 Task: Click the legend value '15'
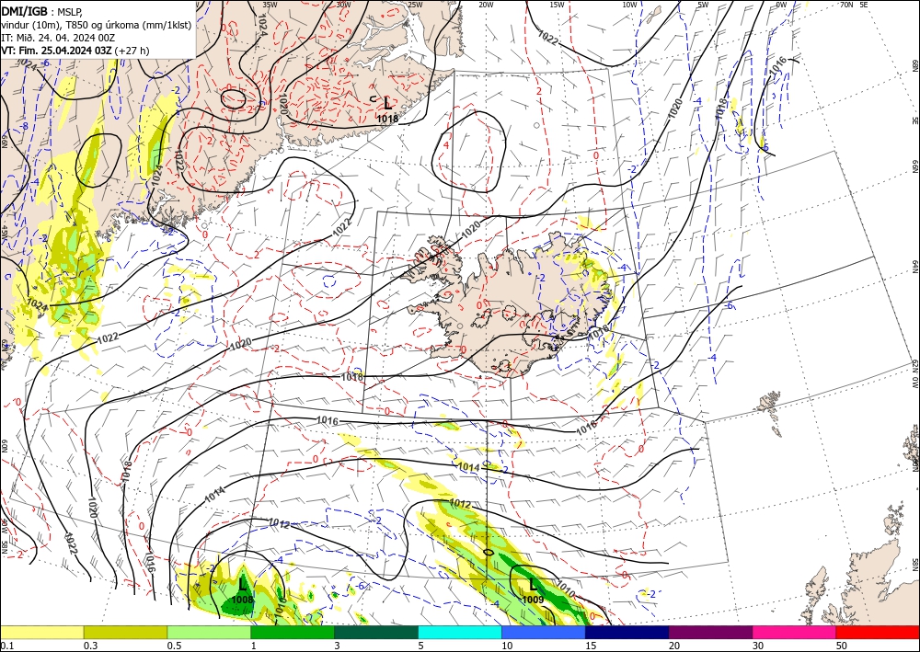(591, 646)
